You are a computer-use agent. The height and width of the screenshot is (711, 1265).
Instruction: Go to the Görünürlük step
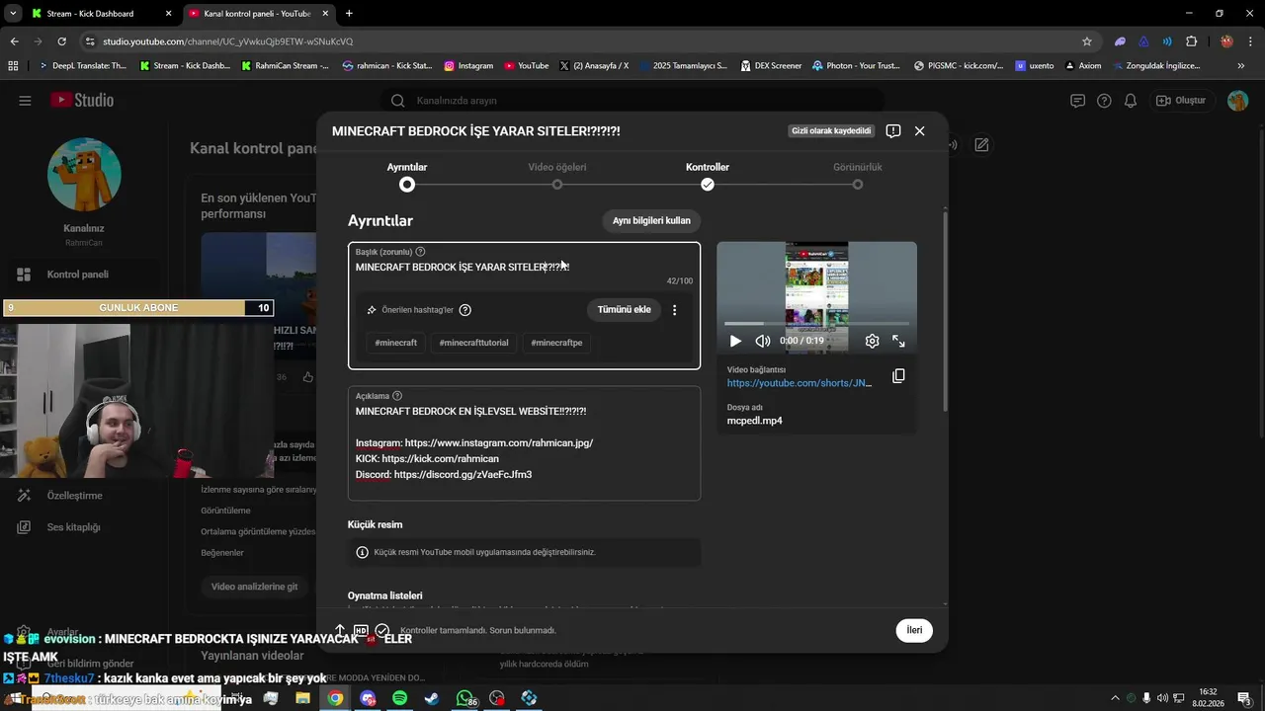click(858, 175)
